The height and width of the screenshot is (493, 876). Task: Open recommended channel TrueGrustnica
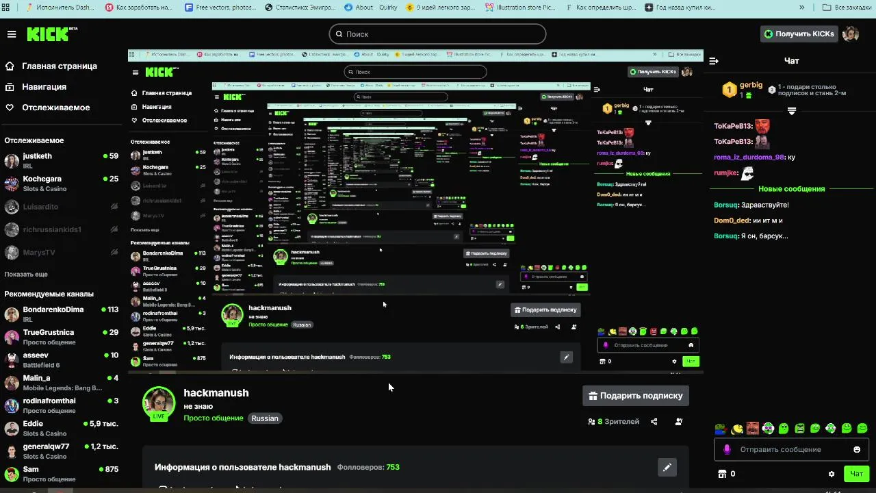62,337
